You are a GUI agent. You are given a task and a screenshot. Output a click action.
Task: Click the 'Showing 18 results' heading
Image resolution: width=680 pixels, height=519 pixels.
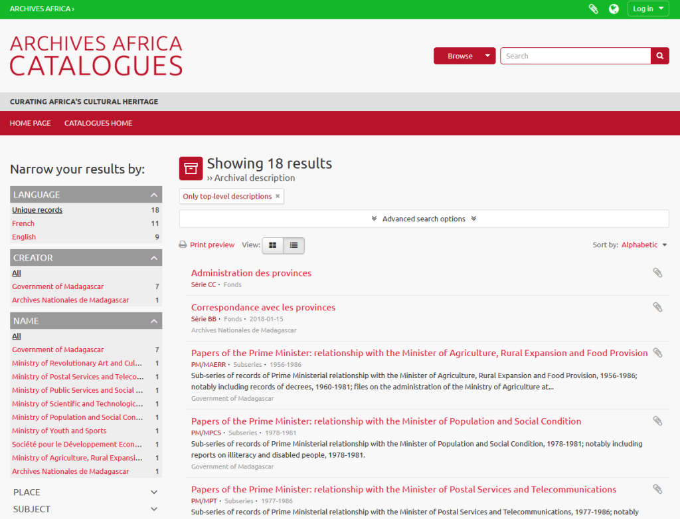pos(270,163)
